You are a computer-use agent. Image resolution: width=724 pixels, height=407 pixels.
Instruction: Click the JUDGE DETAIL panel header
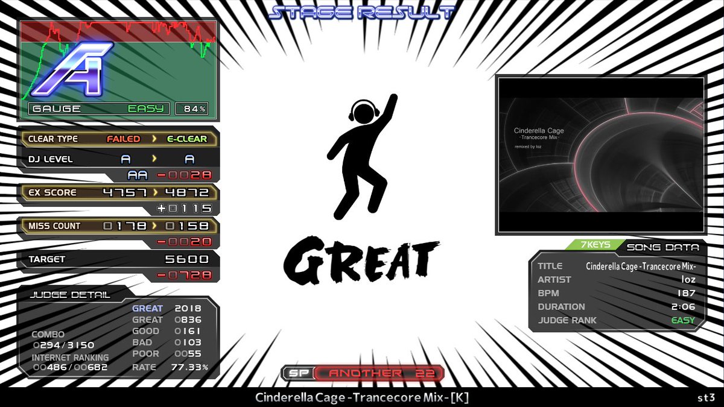click(x=71, y=295)
